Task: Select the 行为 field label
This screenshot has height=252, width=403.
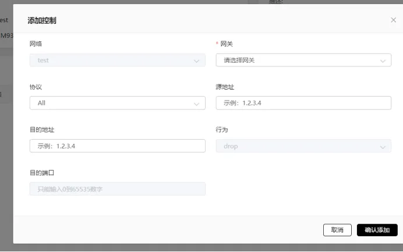Action: [x=222, y=130]
